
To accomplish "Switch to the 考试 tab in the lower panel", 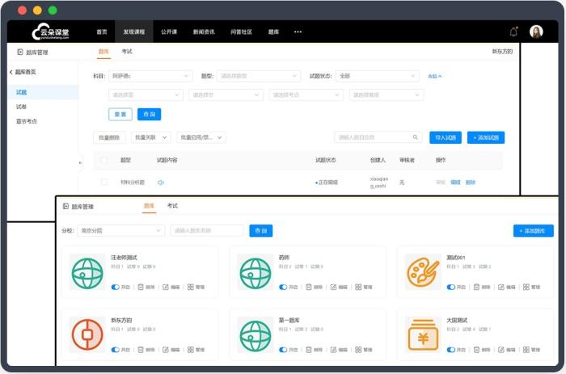I will tap(172, 206).
